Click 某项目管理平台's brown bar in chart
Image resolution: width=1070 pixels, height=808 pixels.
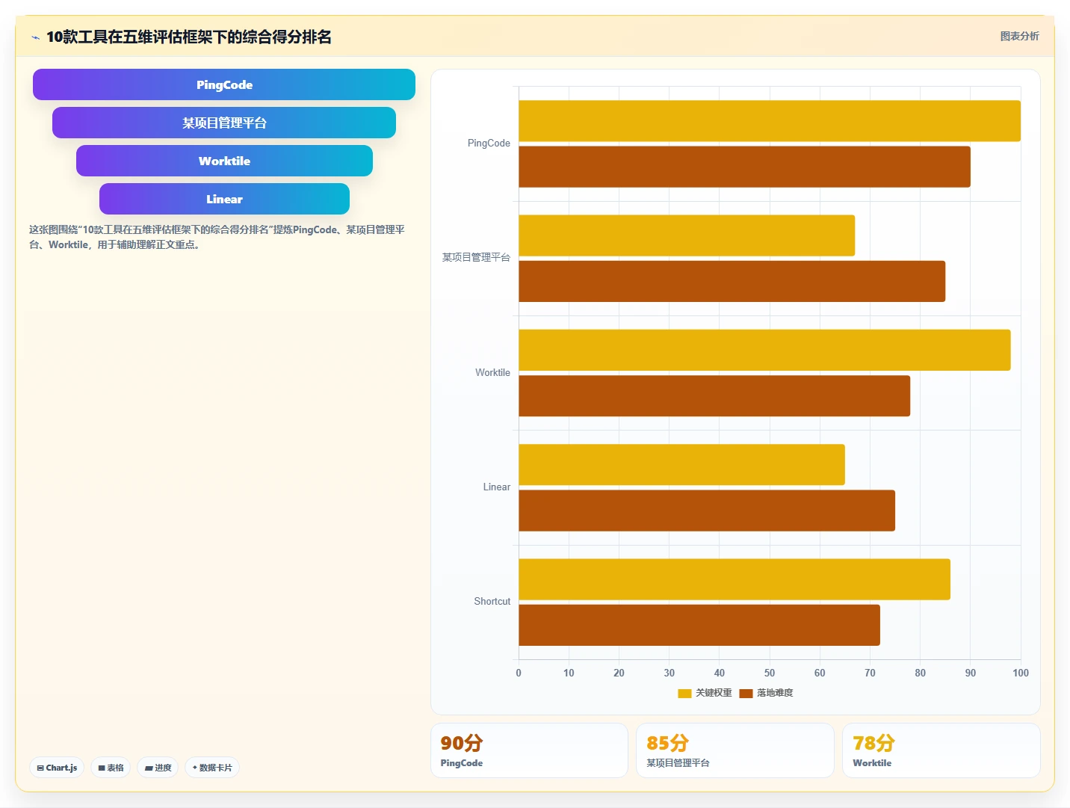point(732,281)
